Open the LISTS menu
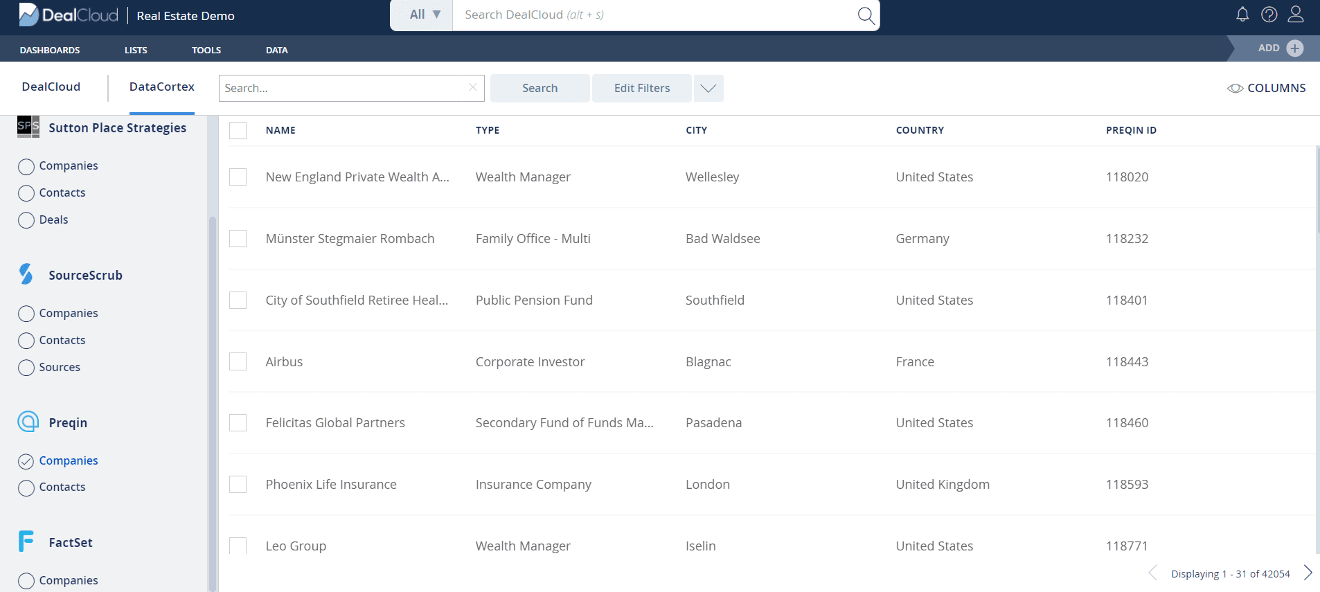 [x=136, y=50]
